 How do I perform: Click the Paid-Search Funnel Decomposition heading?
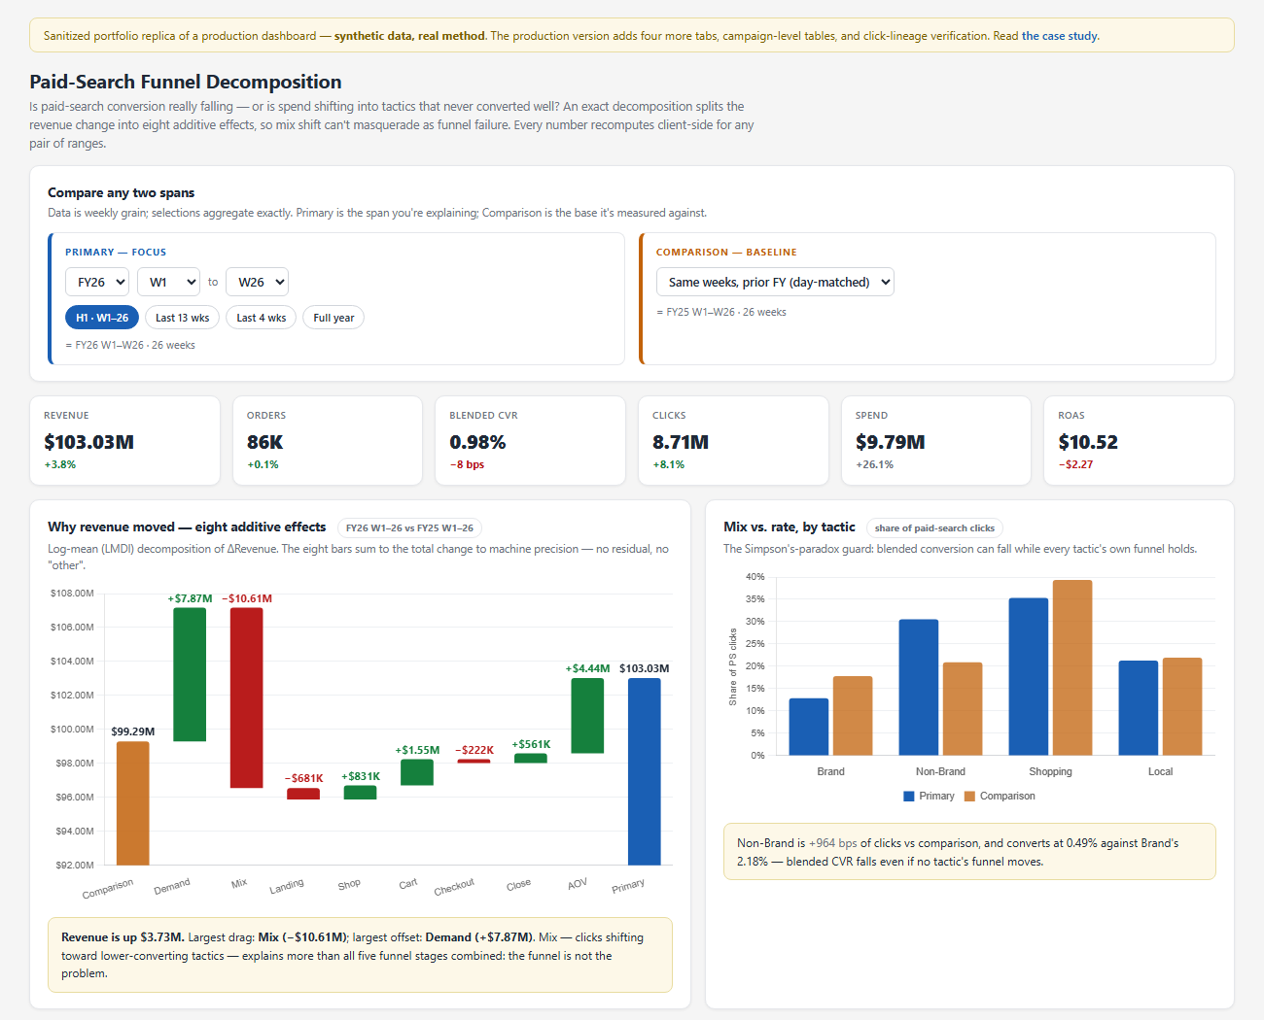tap(186, 82)
